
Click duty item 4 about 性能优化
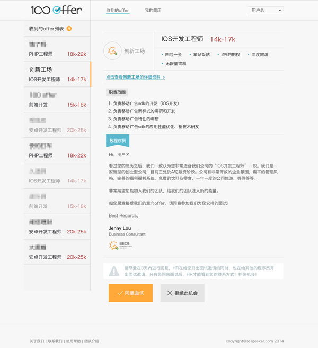coord(154,127)
